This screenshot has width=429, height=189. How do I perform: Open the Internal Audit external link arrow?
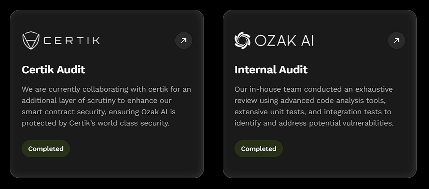397,40
